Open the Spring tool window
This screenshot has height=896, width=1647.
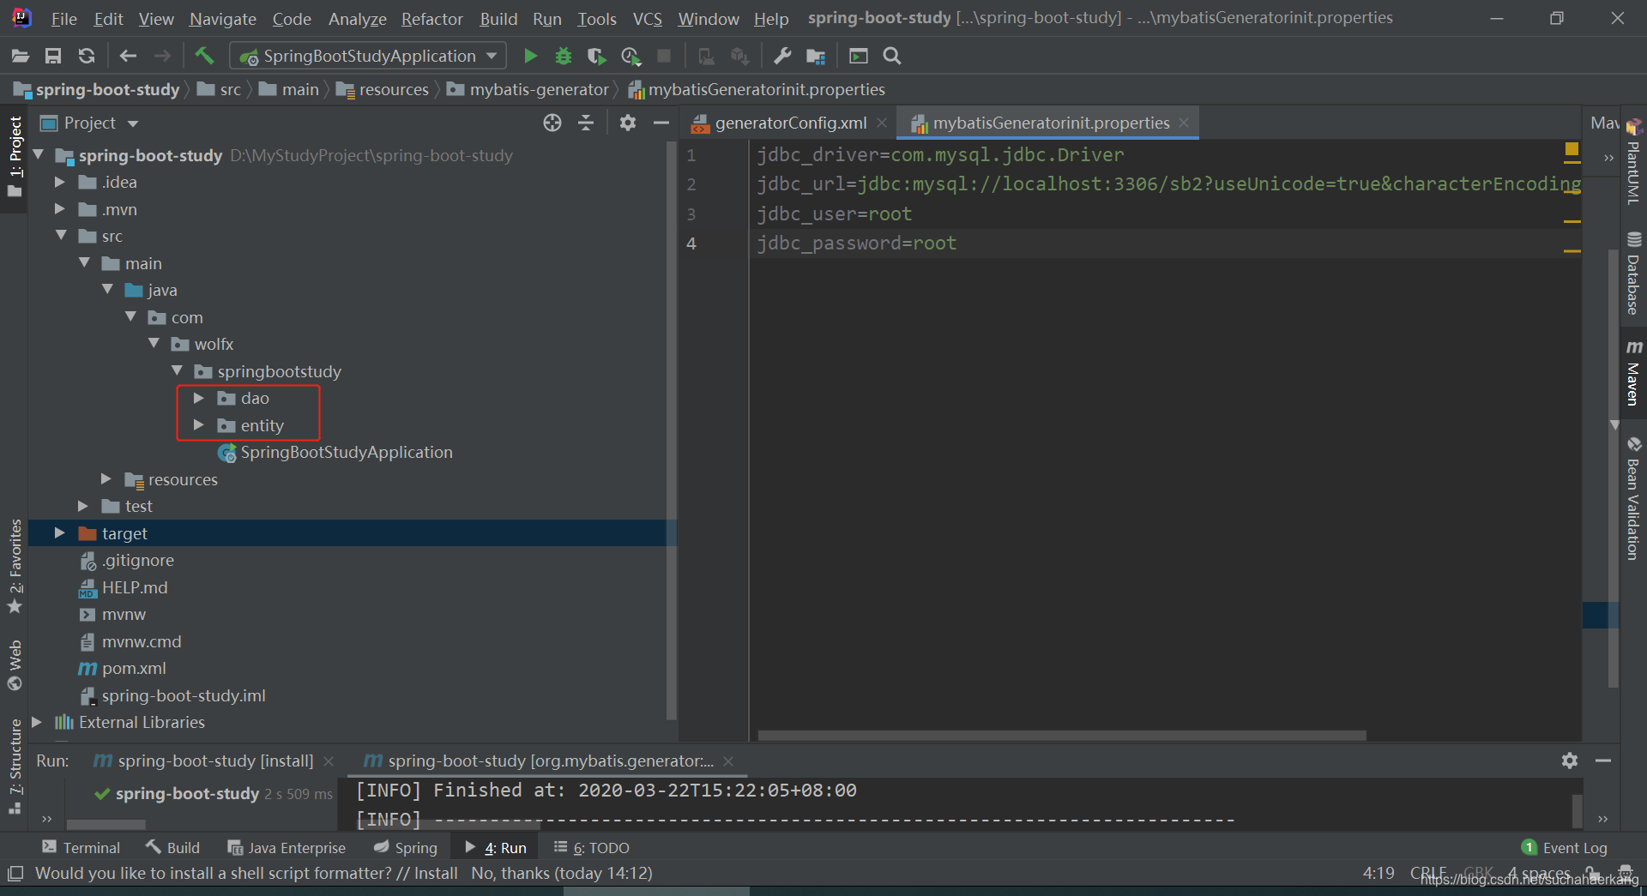405,848
